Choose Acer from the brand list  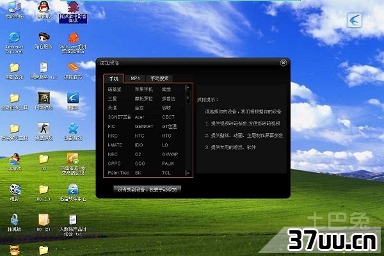[x=140, y=117]
